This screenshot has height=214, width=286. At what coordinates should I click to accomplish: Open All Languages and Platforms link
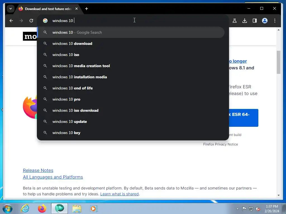point(53,177)
